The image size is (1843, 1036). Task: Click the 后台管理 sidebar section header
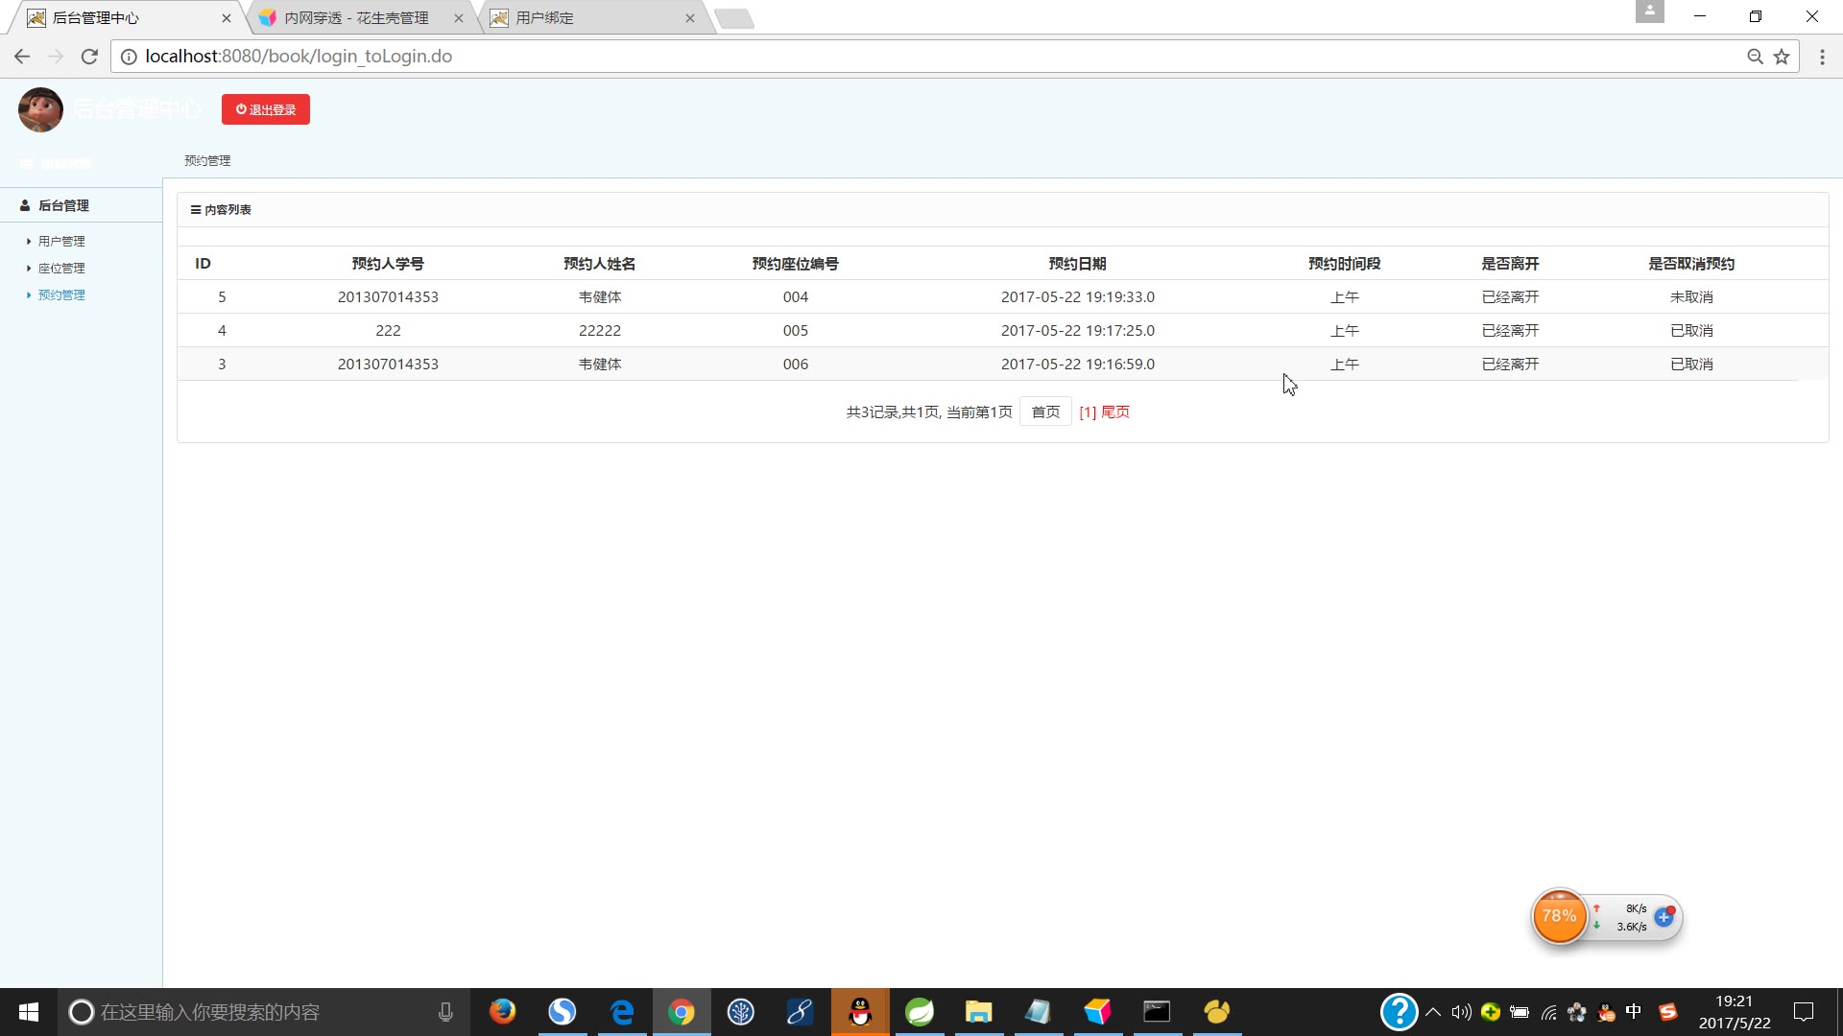click(x=63, y=205)
